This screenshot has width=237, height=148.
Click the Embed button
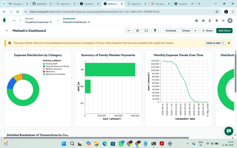186,31
